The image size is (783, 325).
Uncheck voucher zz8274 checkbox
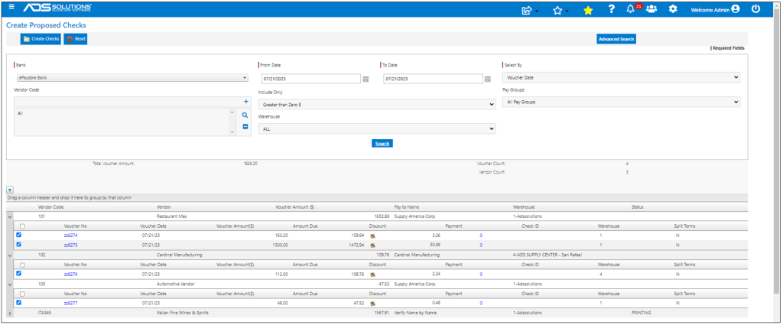click(x=19, y=236)
